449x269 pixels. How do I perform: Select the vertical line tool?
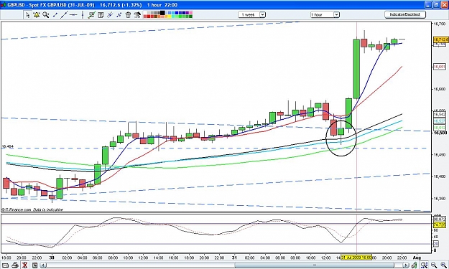(x=83, y=14)
